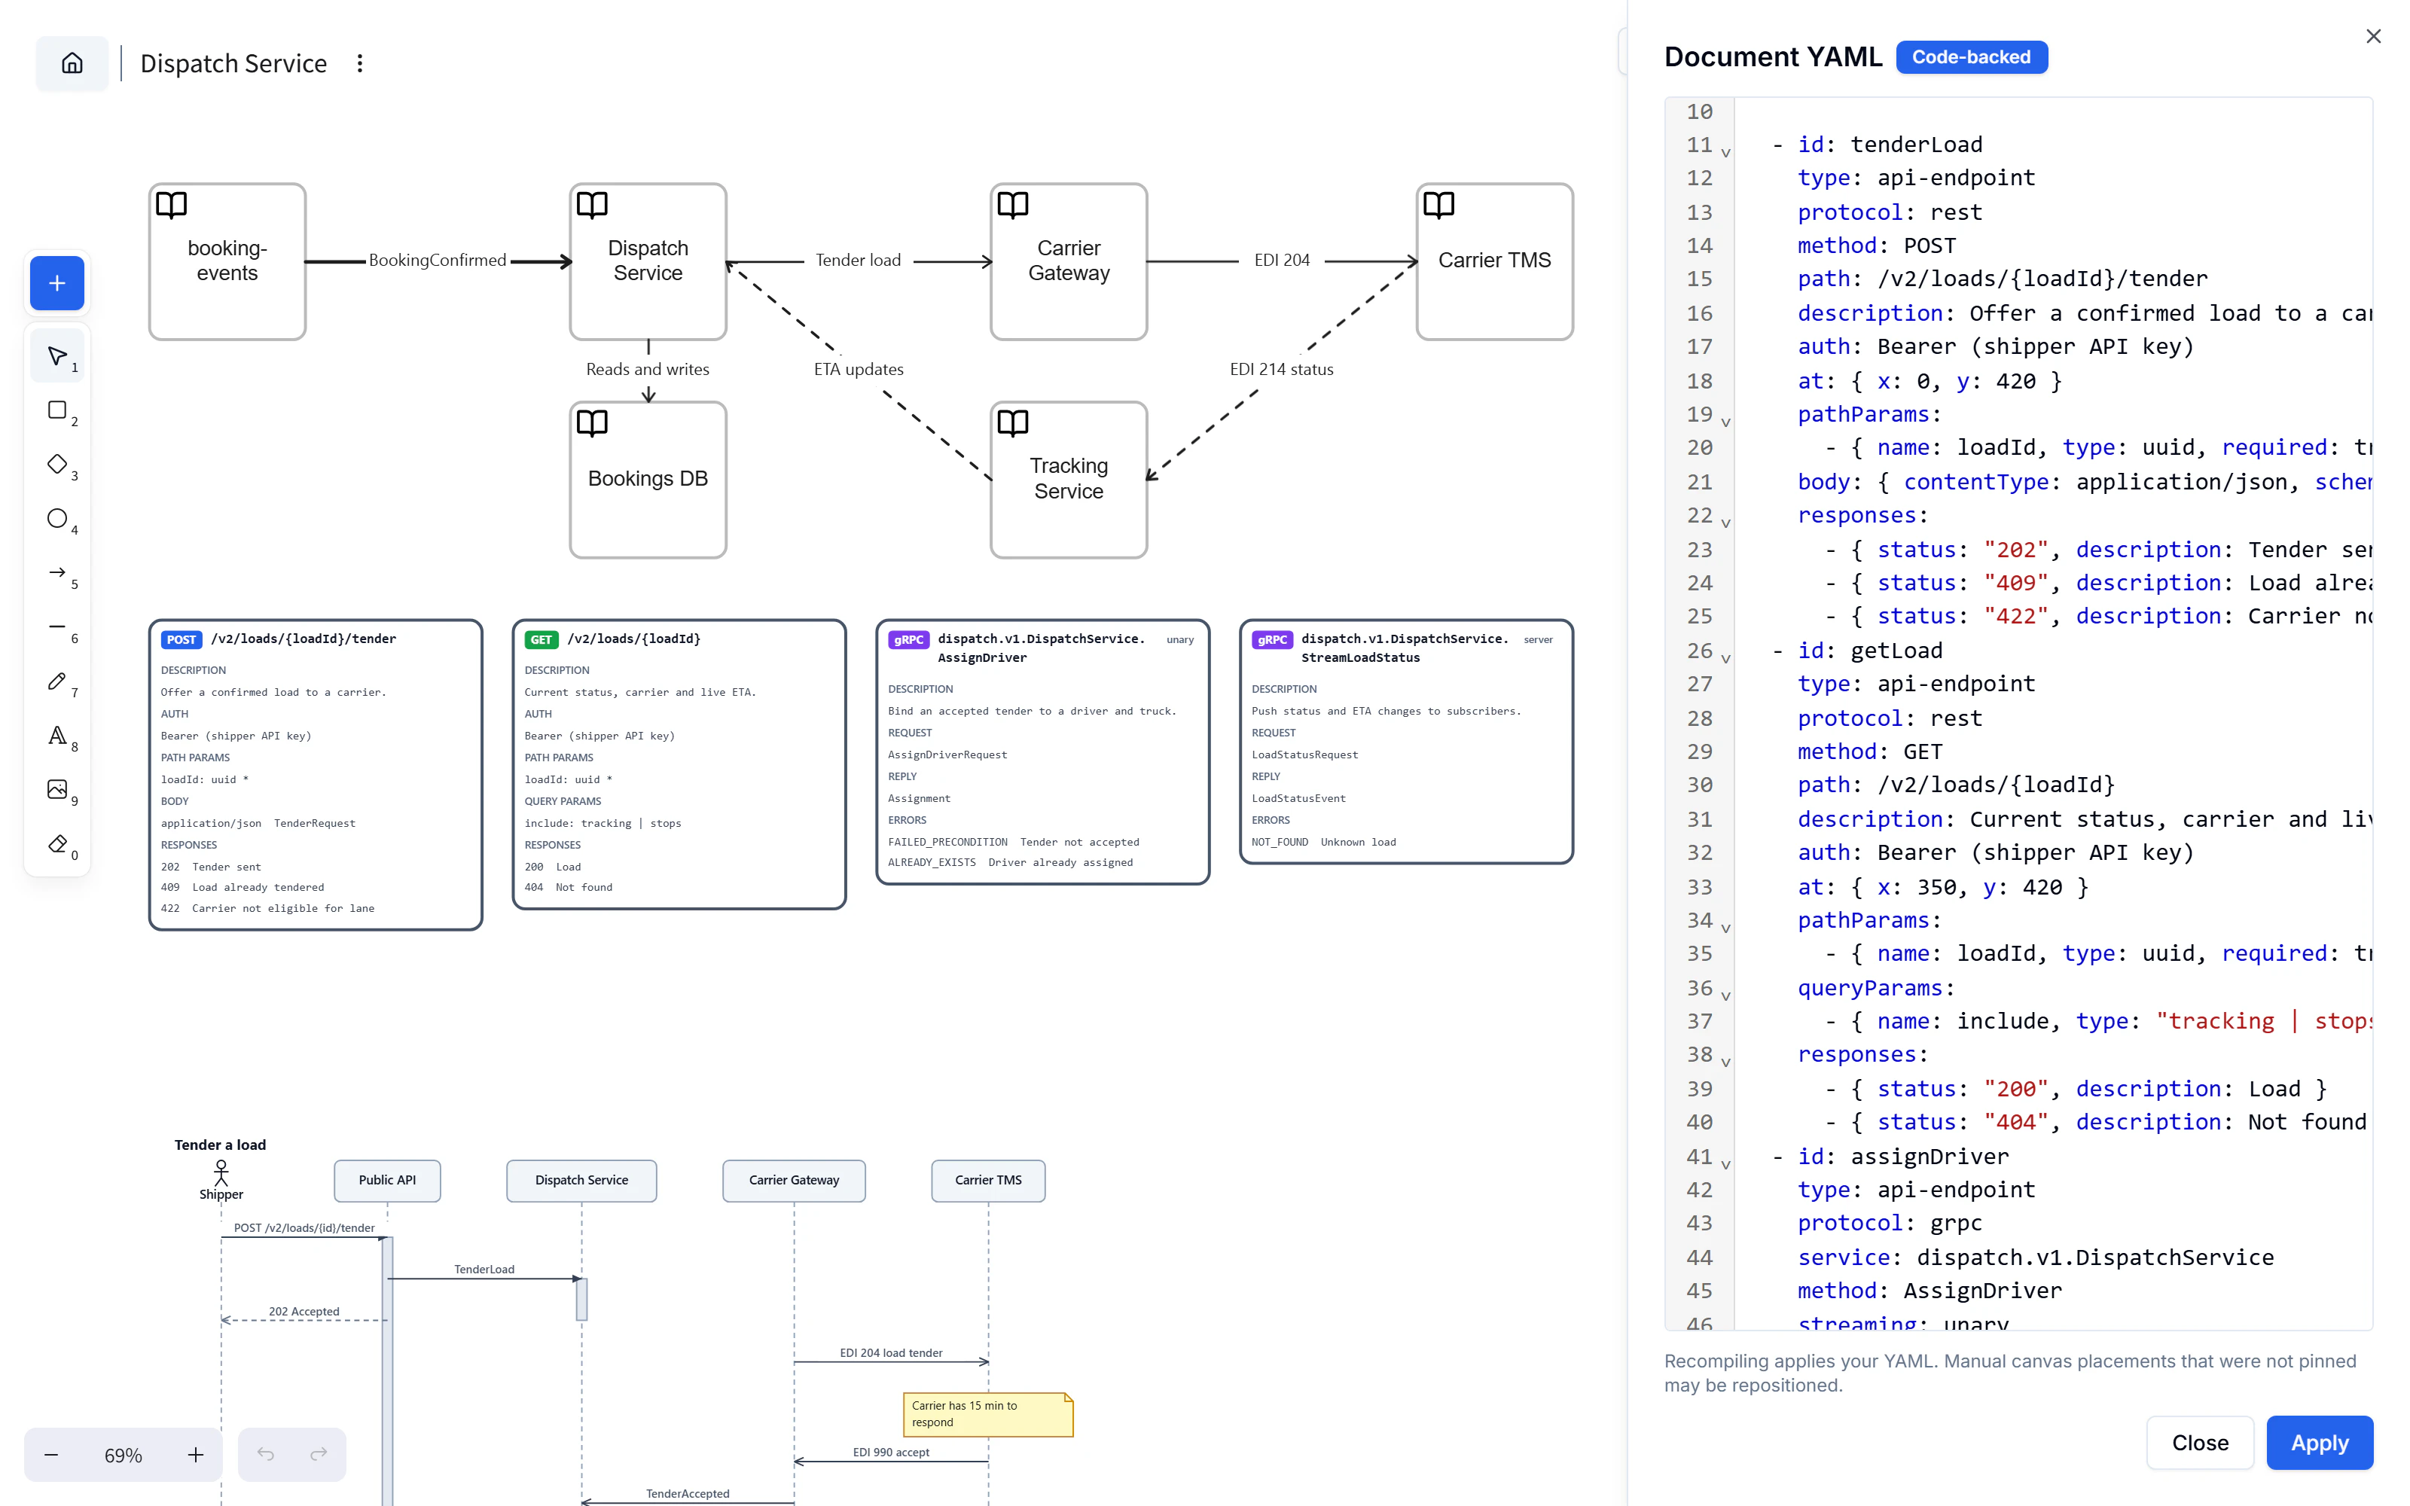Viewport: 2410px width, 1506px height.
Task: Undo the last canvas action
Action: pyautogui.click(x=266, y=1456)
